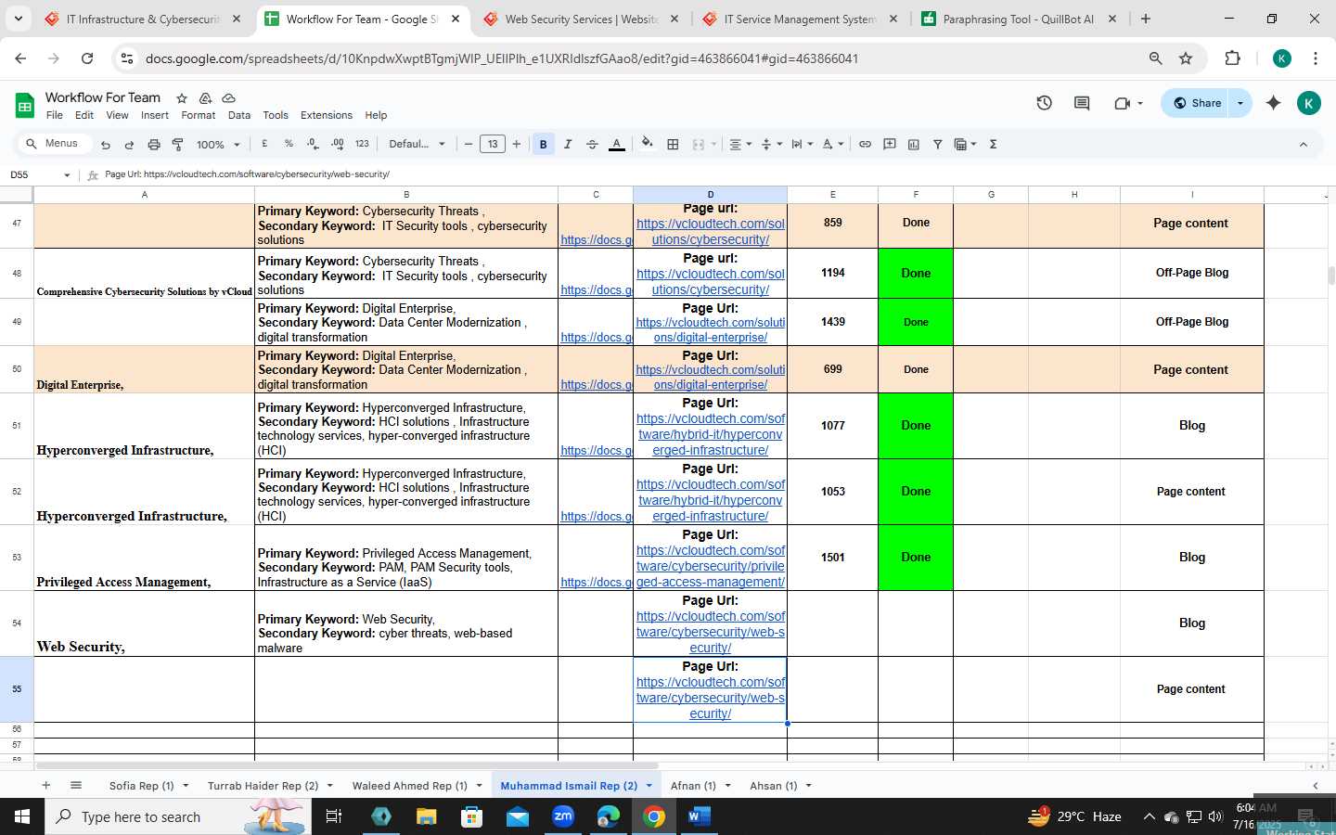Open the Gemini sparkle icon
The height and width of the screenshot is (835, 1336).
click(1273, 103)
